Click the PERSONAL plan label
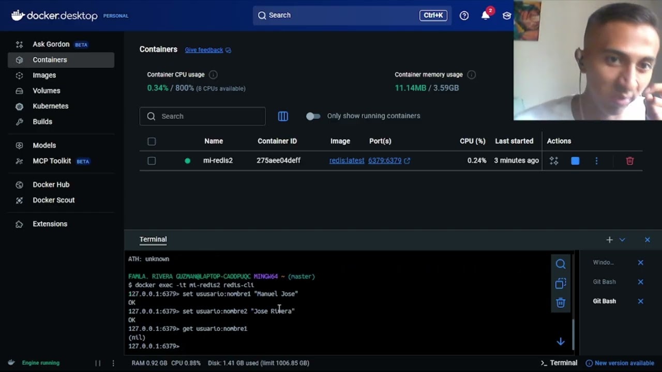The width and height of the screenshot is (662, 372). pos(116,16)
